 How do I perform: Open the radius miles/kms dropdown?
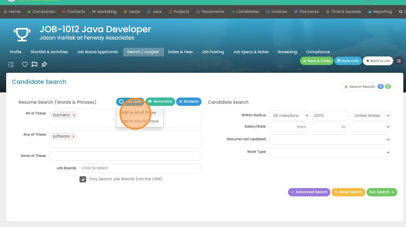[x=289, y=116]
